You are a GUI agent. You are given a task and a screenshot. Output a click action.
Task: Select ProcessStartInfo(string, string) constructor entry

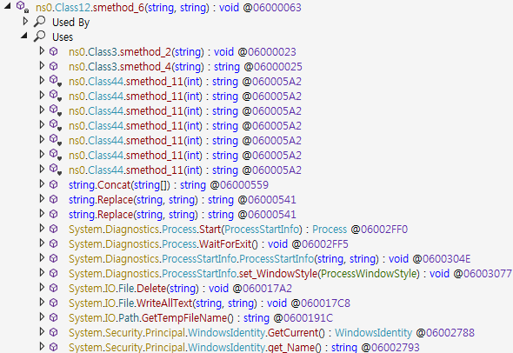[270, 259]
